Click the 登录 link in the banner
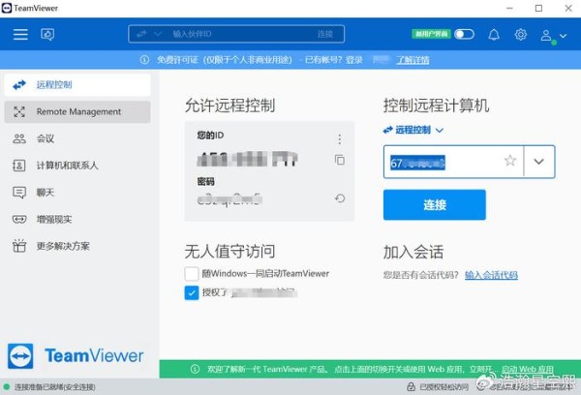The width and height of the screenshot is (581, 395). tap(354, 60)
